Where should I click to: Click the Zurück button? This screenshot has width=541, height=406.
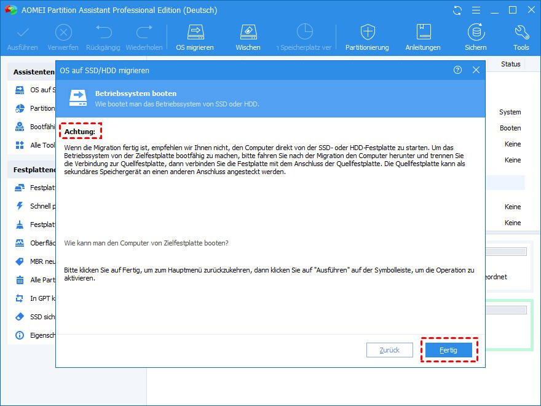(x=390, y=350)
